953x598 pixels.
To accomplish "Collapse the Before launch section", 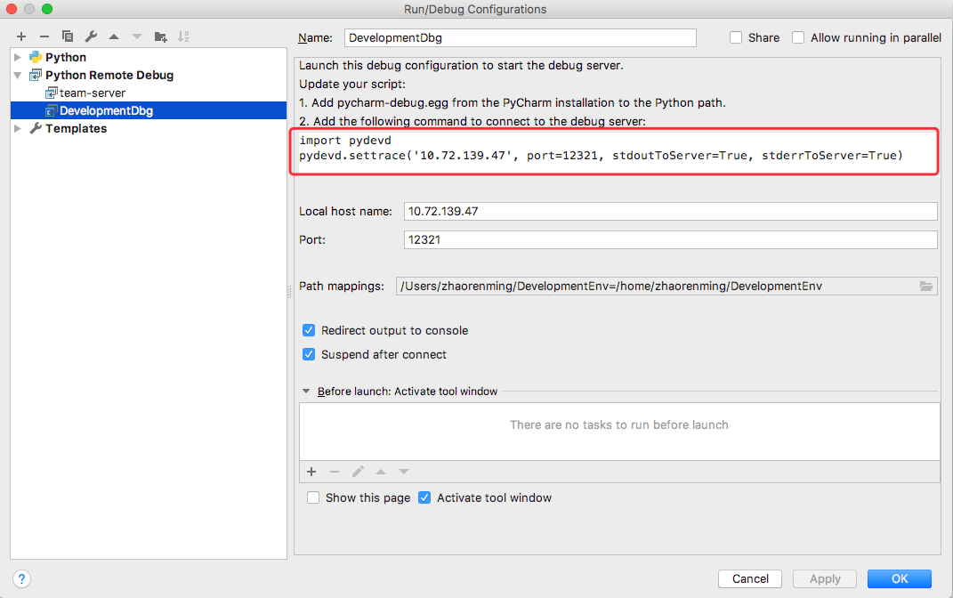I will [x=307, y=391].
